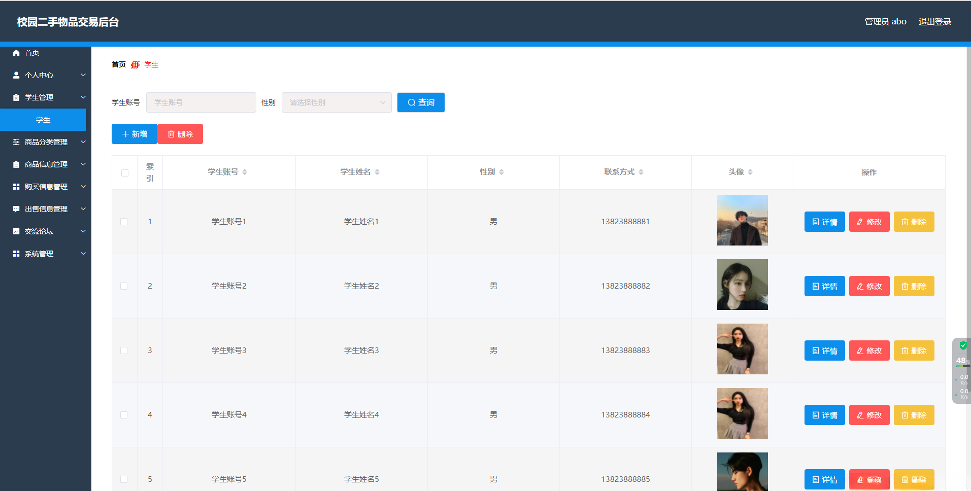Check the select-all checkbox in table header

(x=124, y=173)
